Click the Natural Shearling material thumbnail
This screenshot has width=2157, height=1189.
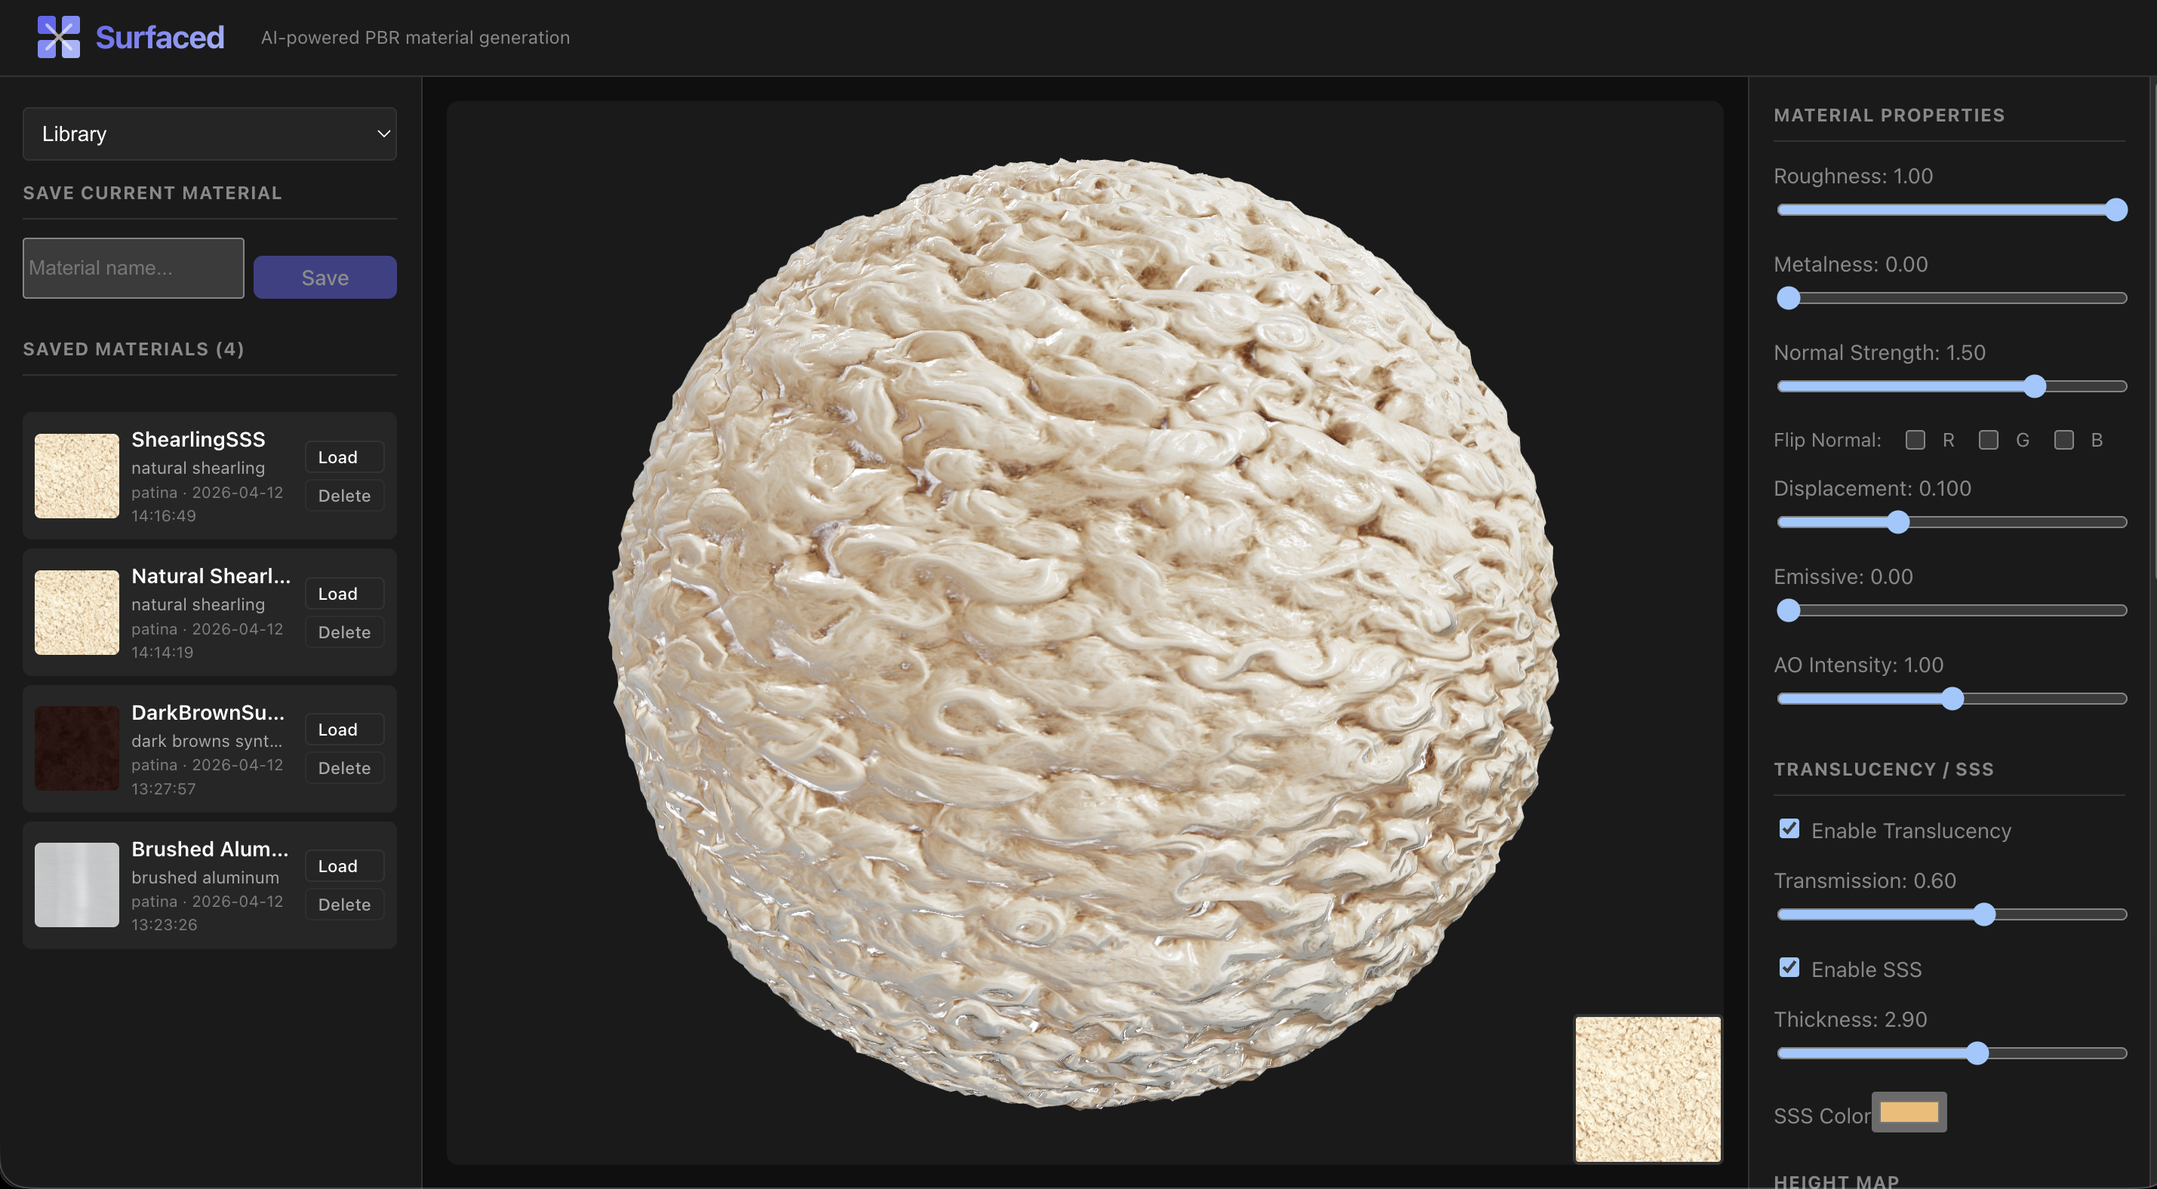coord(76,612)
